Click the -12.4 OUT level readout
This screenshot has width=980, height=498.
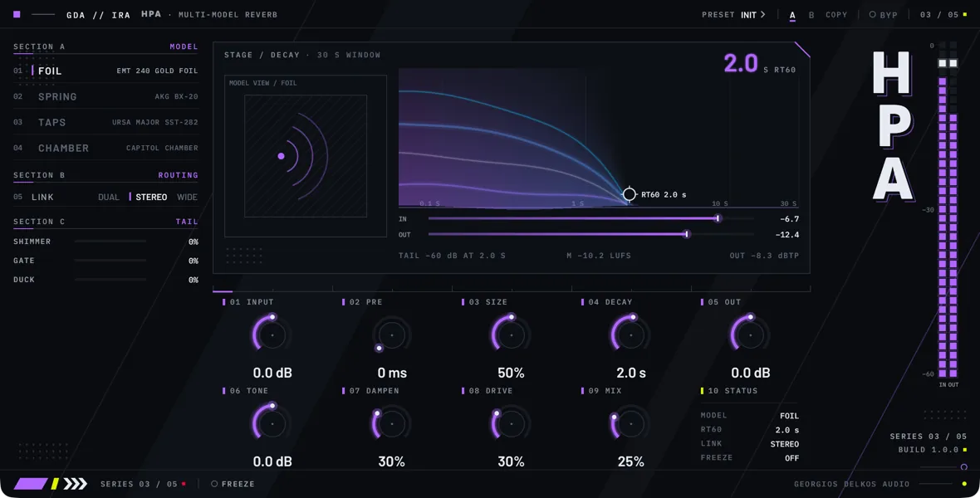point(787,234)
